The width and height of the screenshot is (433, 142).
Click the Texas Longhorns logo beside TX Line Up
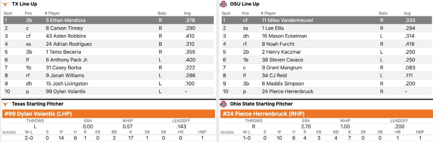5,4
